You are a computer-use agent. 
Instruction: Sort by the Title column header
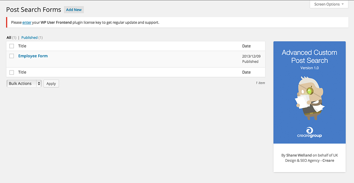(22, 46)
